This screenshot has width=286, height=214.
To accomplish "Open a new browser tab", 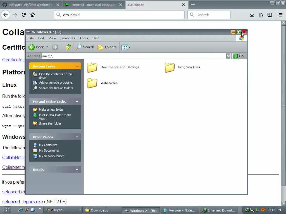I will pyautogui.click(x=193, y=4).
